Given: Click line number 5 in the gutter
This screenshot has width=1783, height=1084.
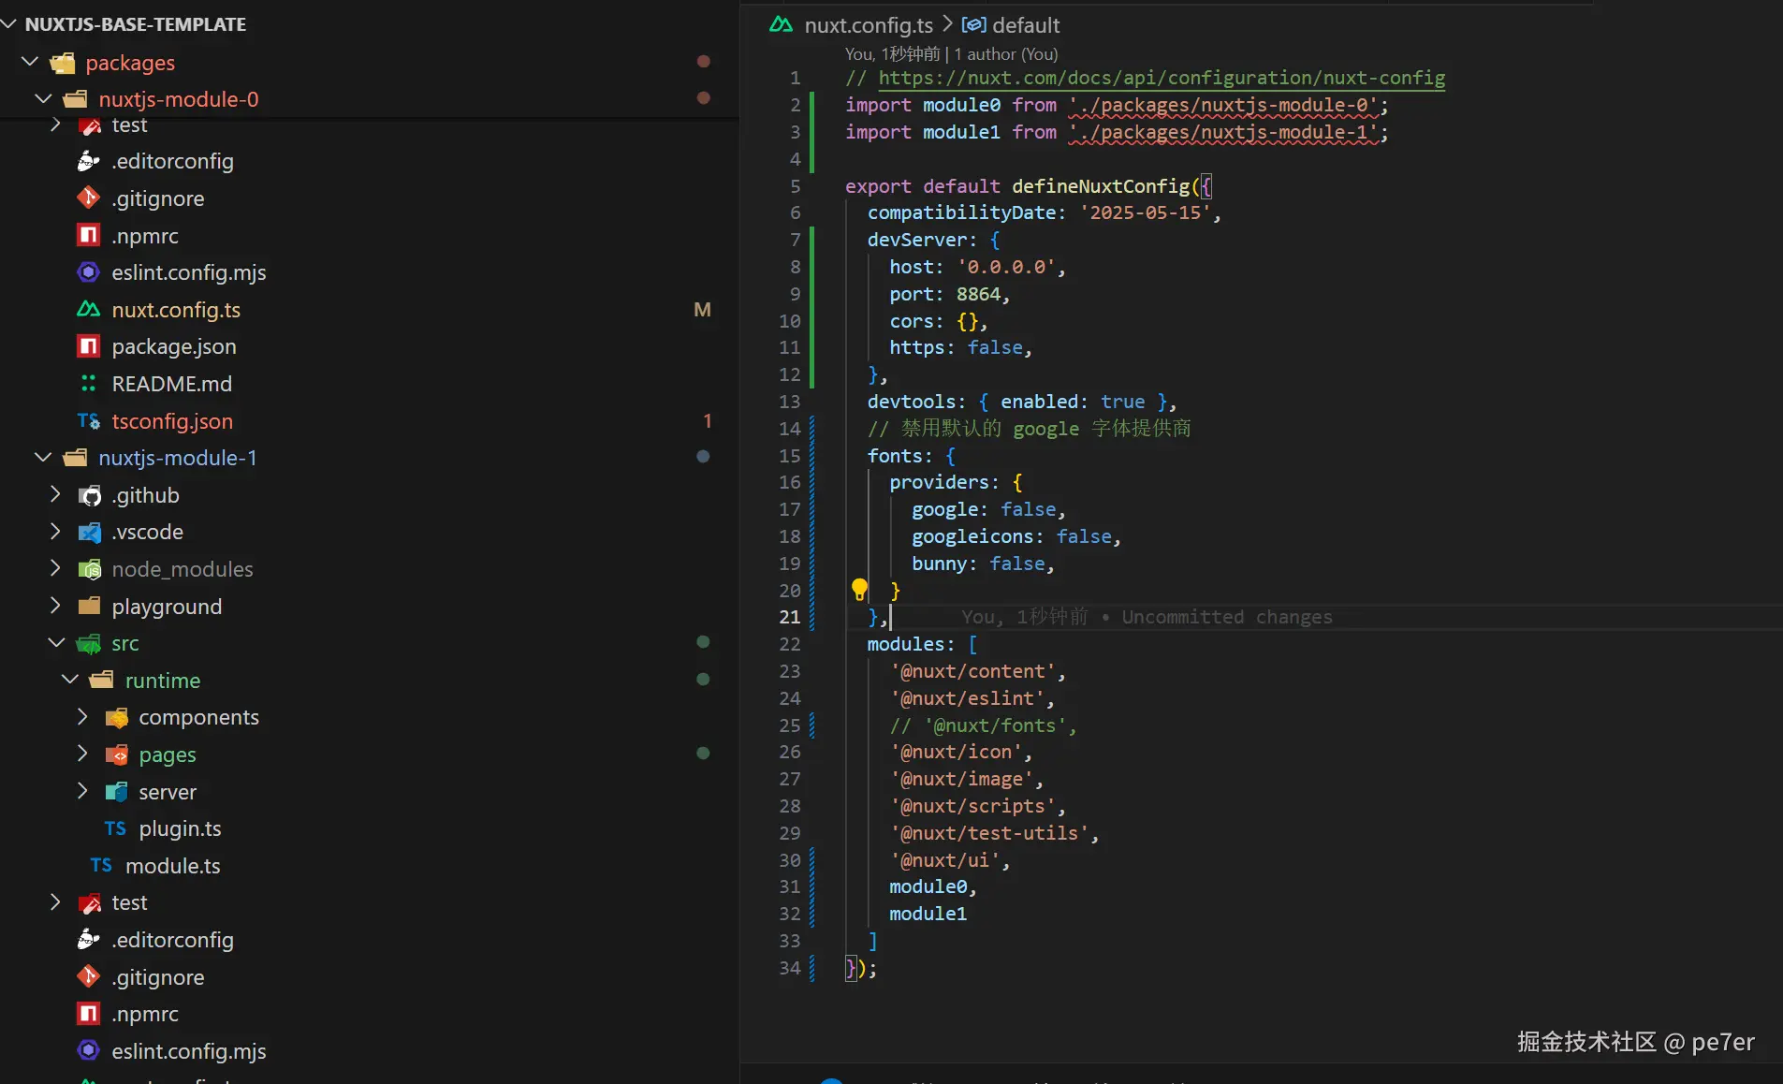Looking at the screenshot, I should point(796,186).
